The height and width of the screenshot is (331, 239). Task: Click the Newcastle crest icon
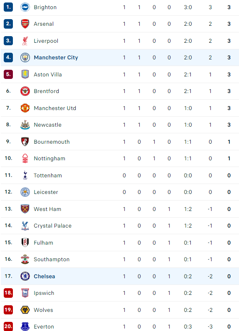click(x=25, y=125)
